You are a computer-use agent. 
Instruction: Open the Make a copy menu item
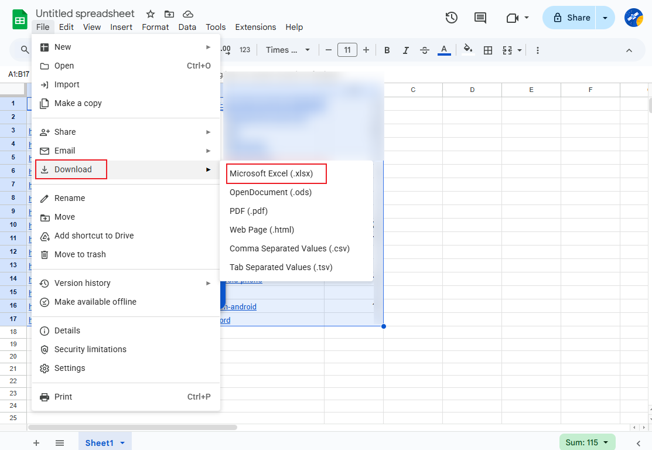(77, 103)
